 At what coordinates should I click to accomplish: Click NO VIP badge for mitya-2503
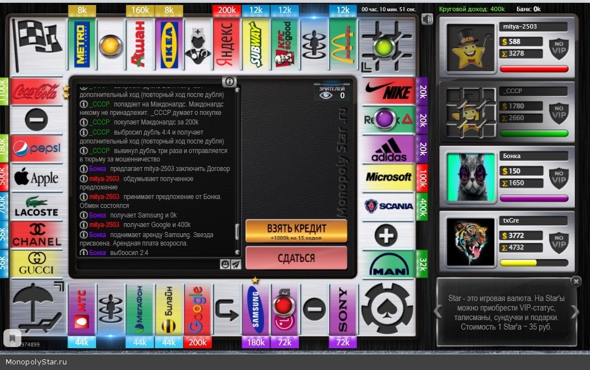(559, 48)
